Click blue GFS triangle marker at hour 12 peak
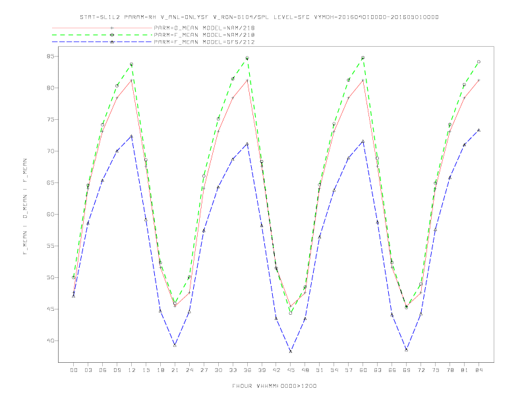This screenshot has height=403, width=522. click(x=132, y=136)
